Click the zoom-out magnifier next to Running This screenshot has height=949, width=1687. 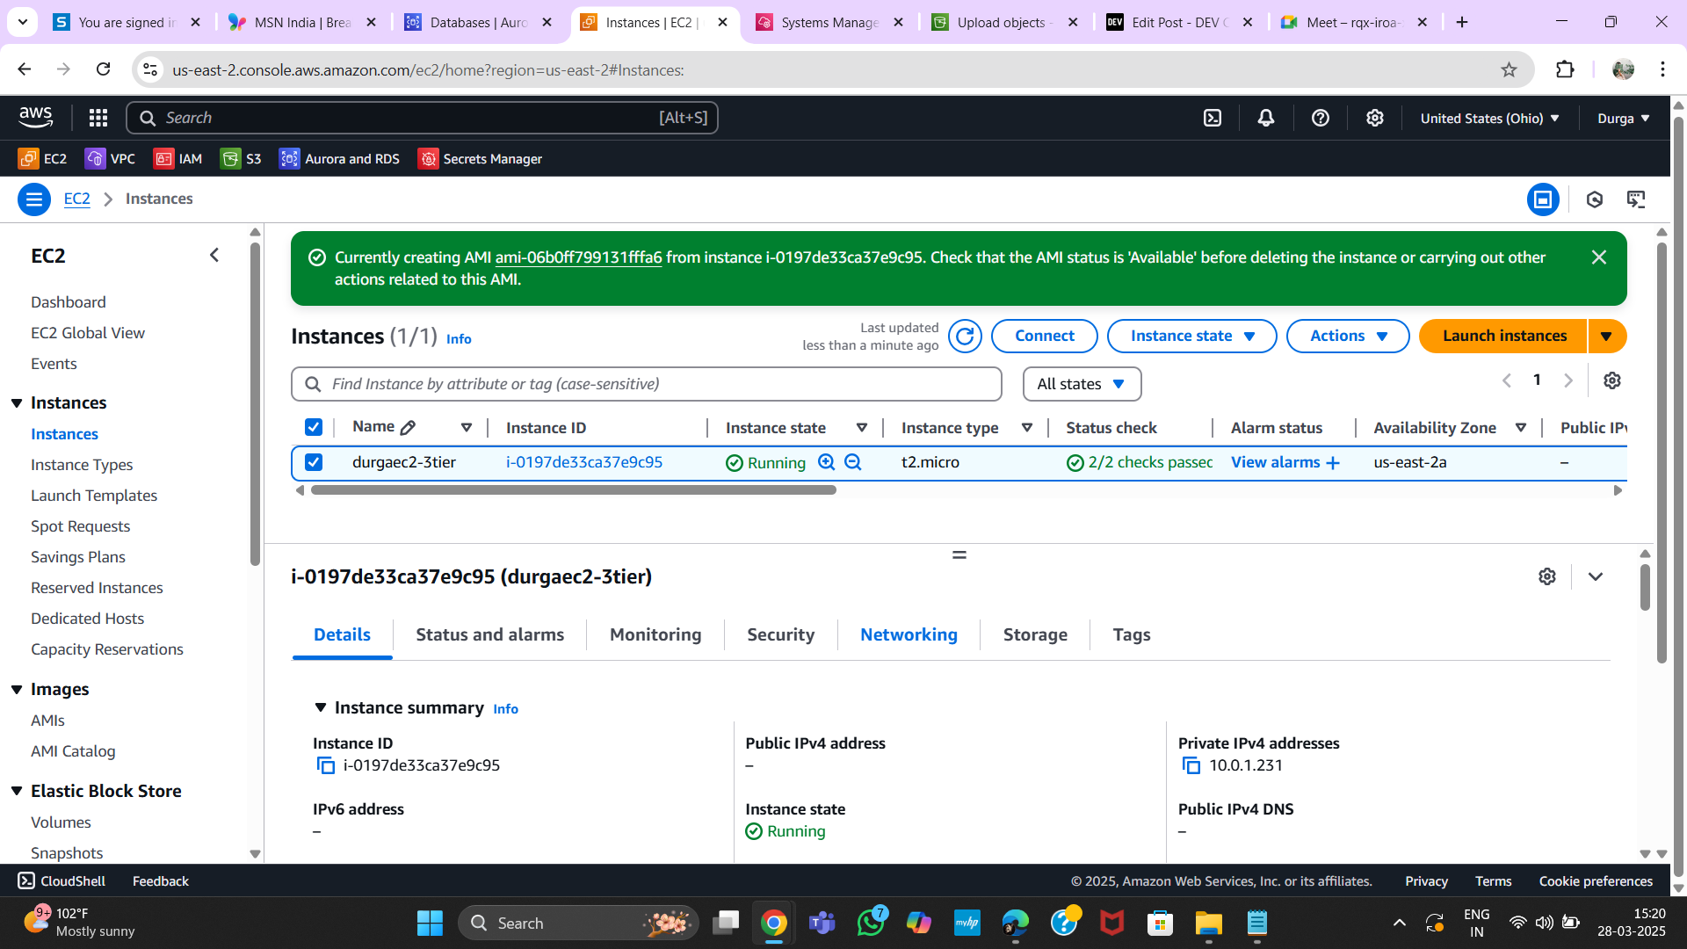[853, 462]
